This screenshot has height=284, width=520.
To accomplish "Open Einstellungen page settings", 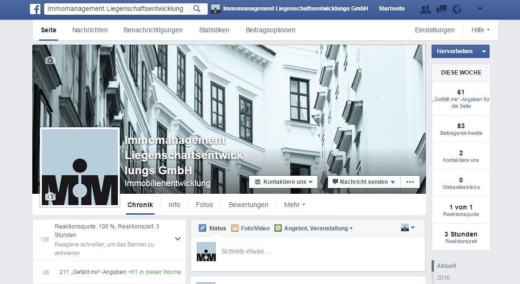I will tap(434, 30).
